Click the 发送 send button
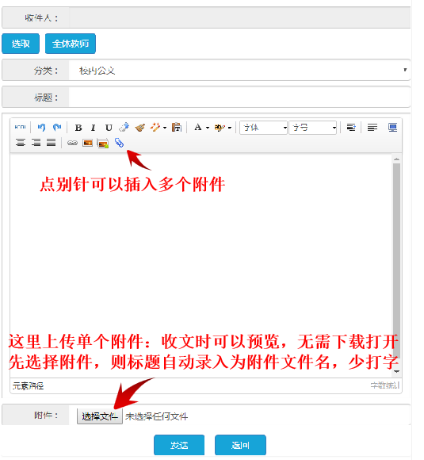424x460 pixels. point(179,445)
